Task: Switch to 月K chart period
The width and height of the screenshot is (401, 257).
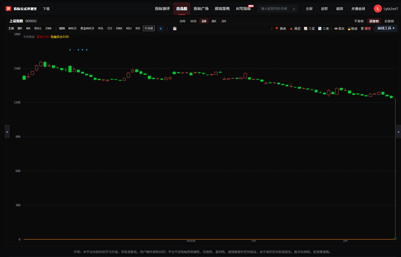Action: coord(224,21)
